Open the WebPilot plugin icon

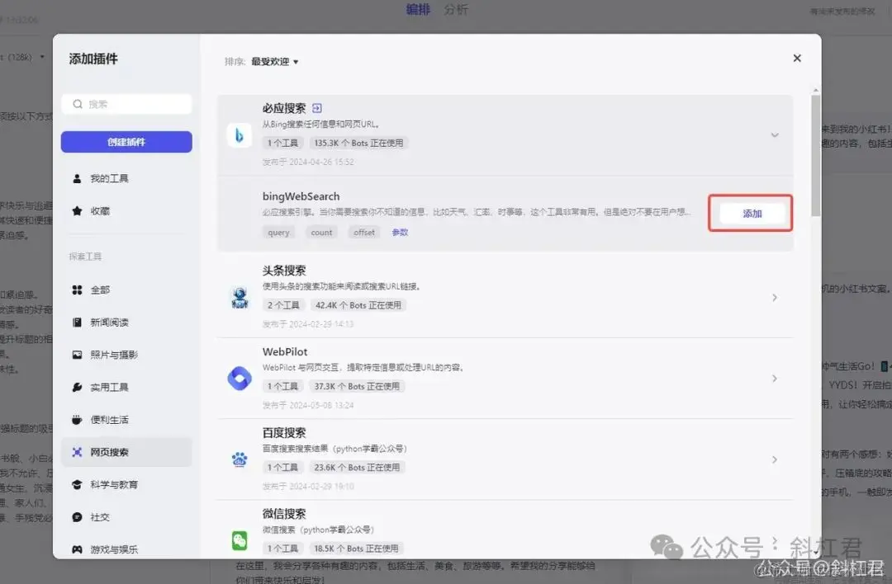pyautogui.click(x=239, y=379)
